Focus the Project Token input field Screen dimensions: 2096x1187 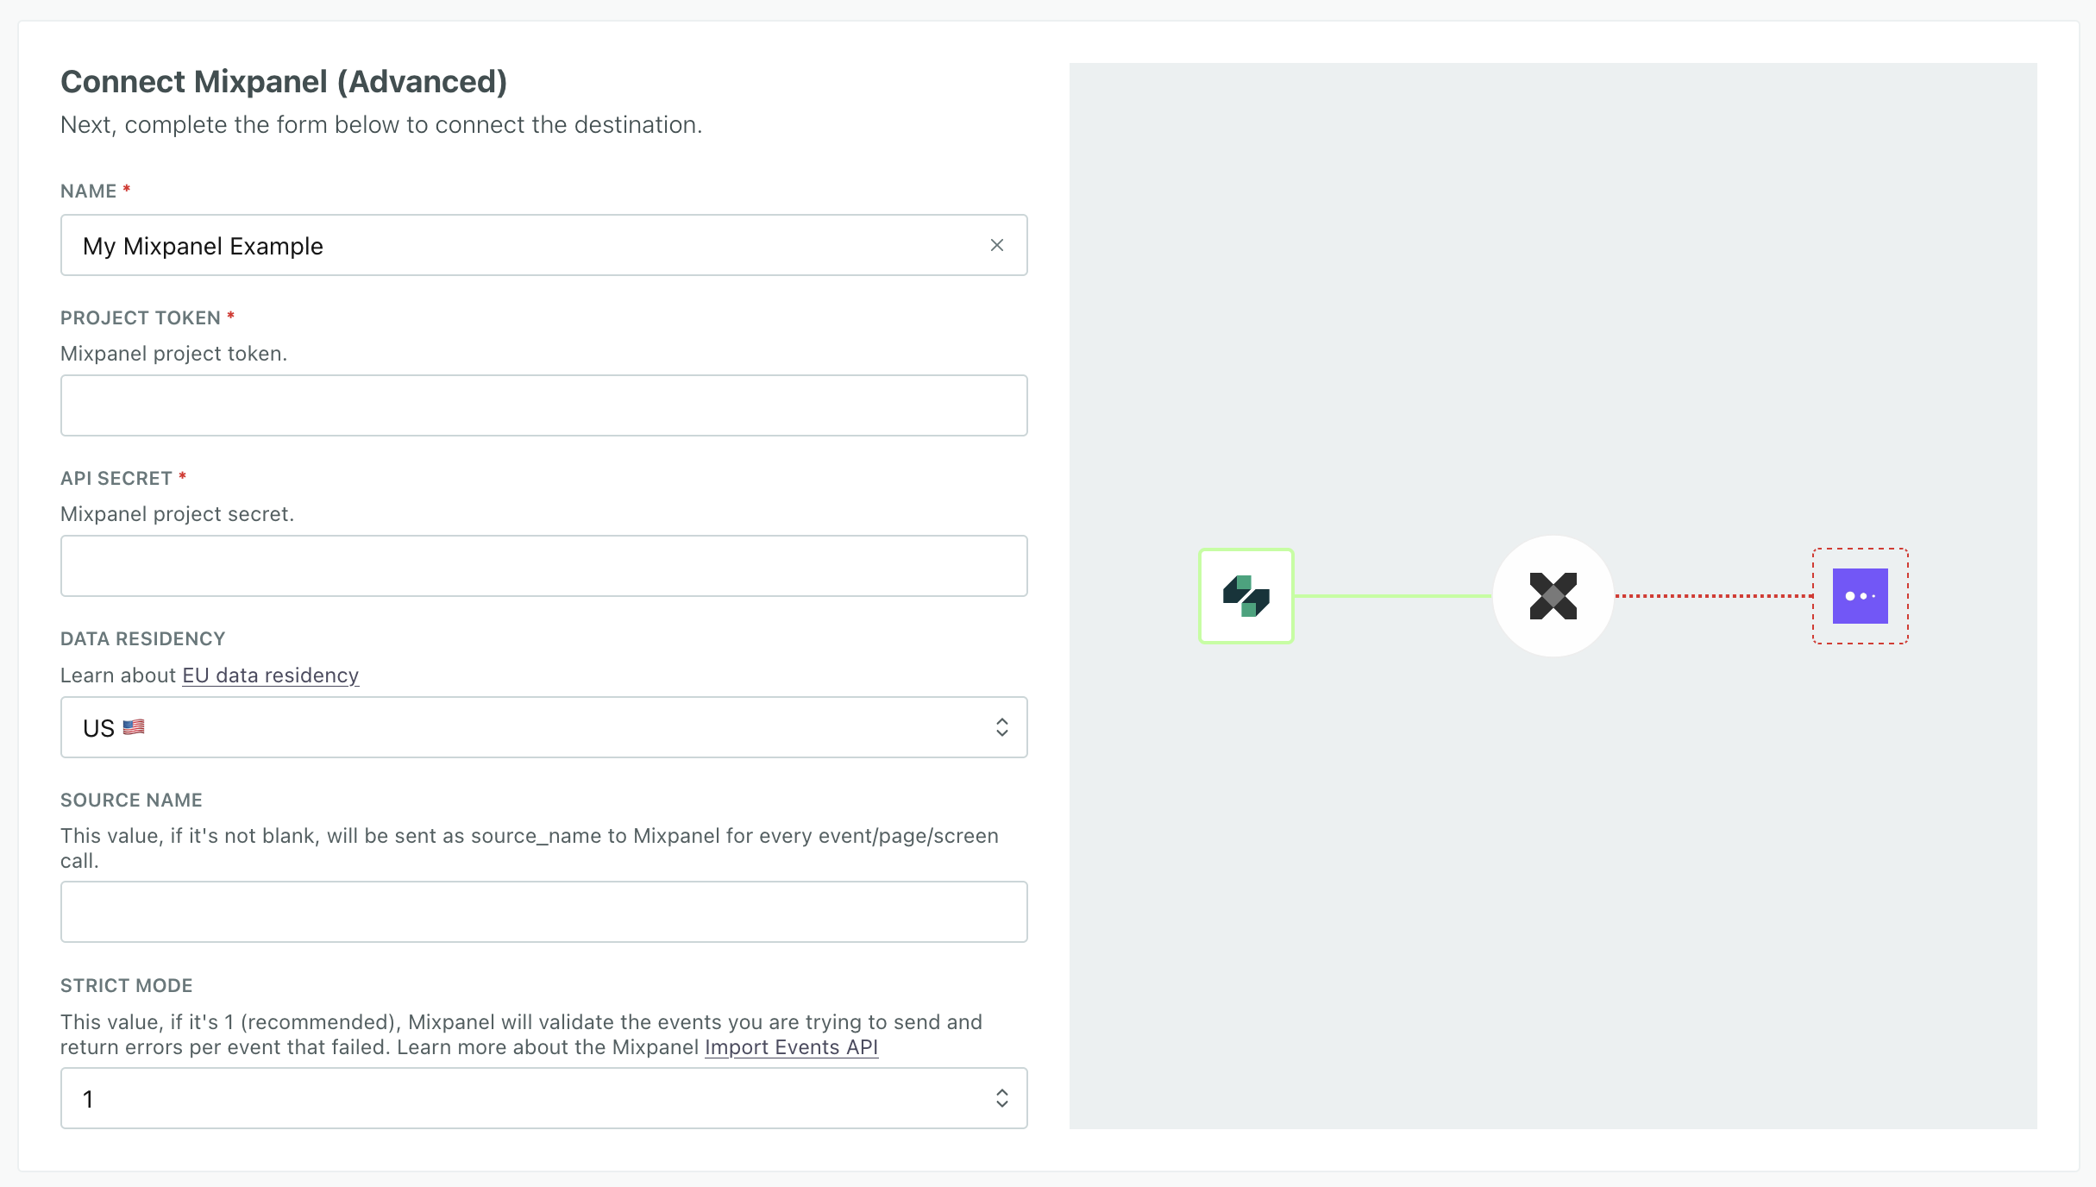point(543,405)
